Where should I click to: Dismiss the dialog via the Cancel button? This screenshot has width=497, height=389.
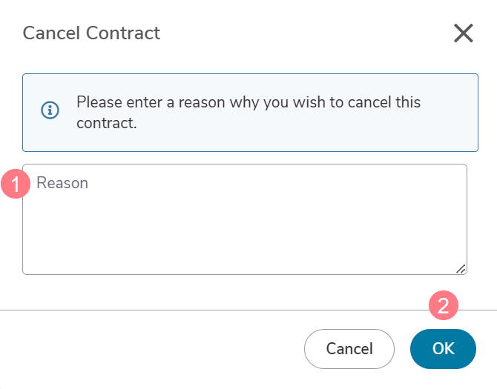point(349,349)
